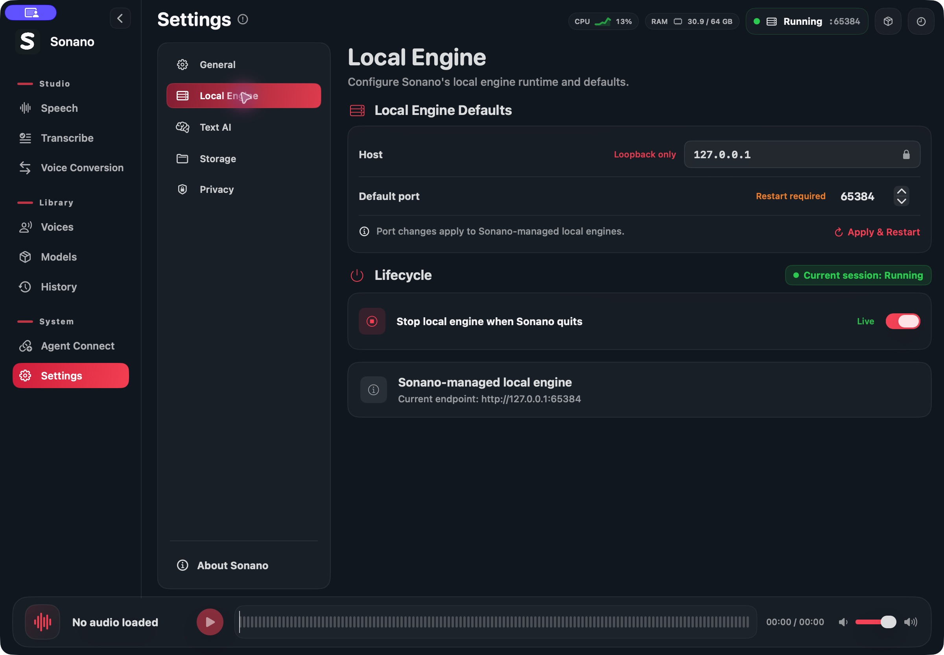Click the Lifecycle power icon

click(357, 276)
